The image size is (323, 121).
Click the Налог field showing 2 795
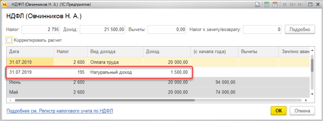point(41,29)
